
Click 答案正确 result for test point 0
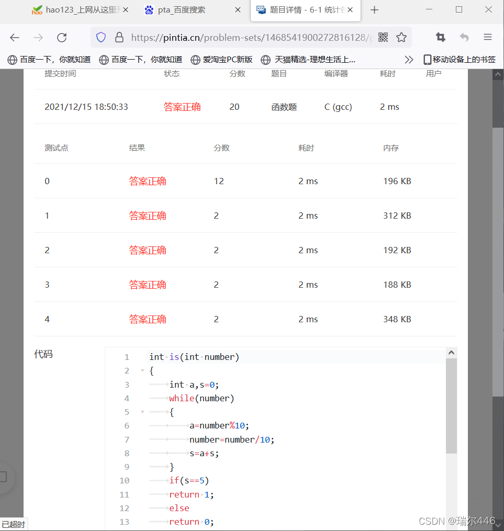tap(148, 181)
